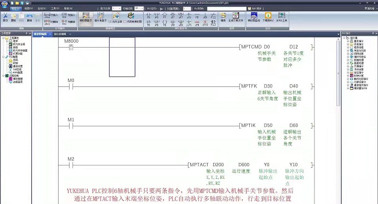Open the row contact count dropdown

pyautogui.click(x=139, y=8)
